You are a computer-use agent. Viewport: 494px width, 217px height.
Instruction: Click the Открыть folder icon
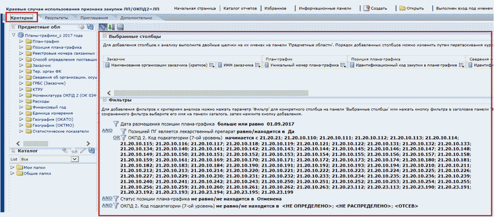pos(403,8)
